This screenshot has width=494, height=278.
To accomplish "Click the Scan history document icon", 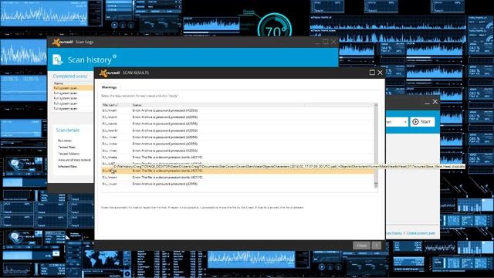I will pyautogui.click(x=57, y=59).
